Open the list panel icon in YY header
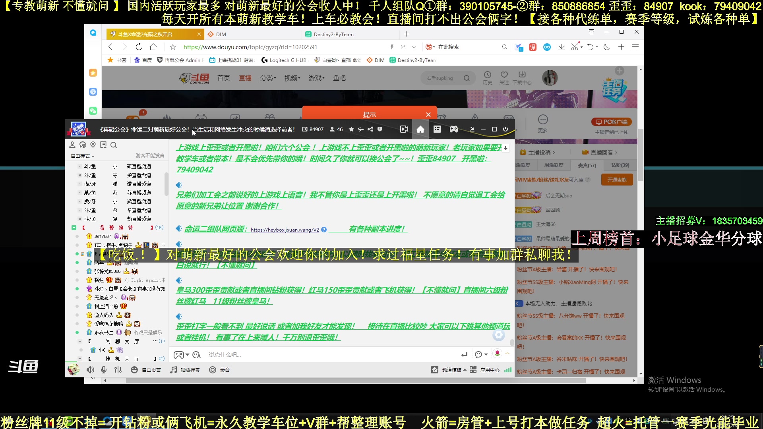Image resolution: width=763 pixels, height=429 pixels. (437, 129)
